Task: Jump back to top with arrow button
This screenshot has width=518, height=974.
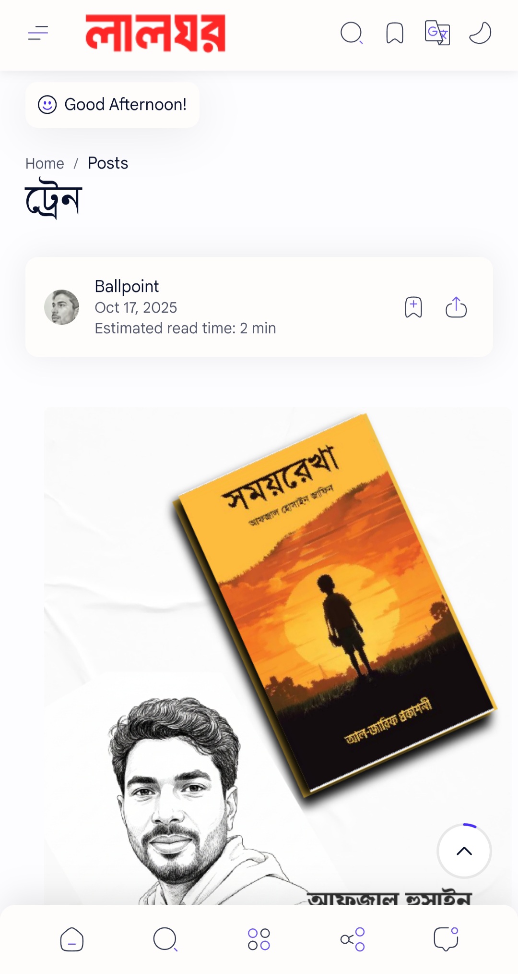Action: click(464, 851)
